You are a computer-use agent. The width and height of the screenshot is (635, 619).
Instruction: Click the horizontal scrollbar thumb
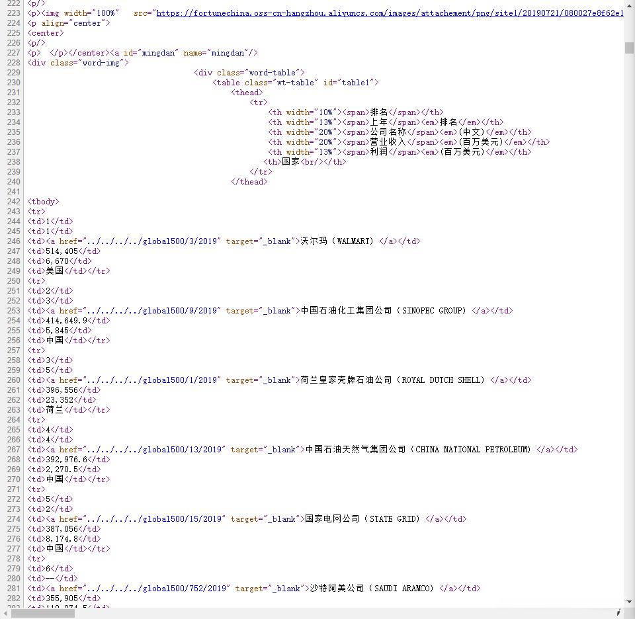(43, 613)
